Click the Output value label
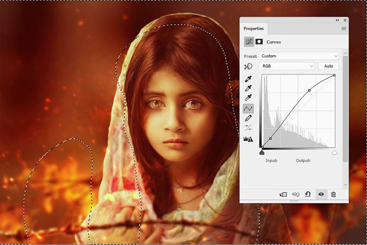This screenshot has width=367, height=245. coord(303,160)
